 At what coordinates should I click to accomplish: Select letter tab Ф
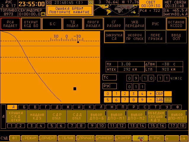pos(177,107)
